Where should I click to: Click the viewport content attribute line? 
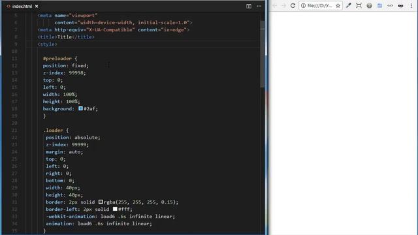pyautogui.click(x=123, y=22)
